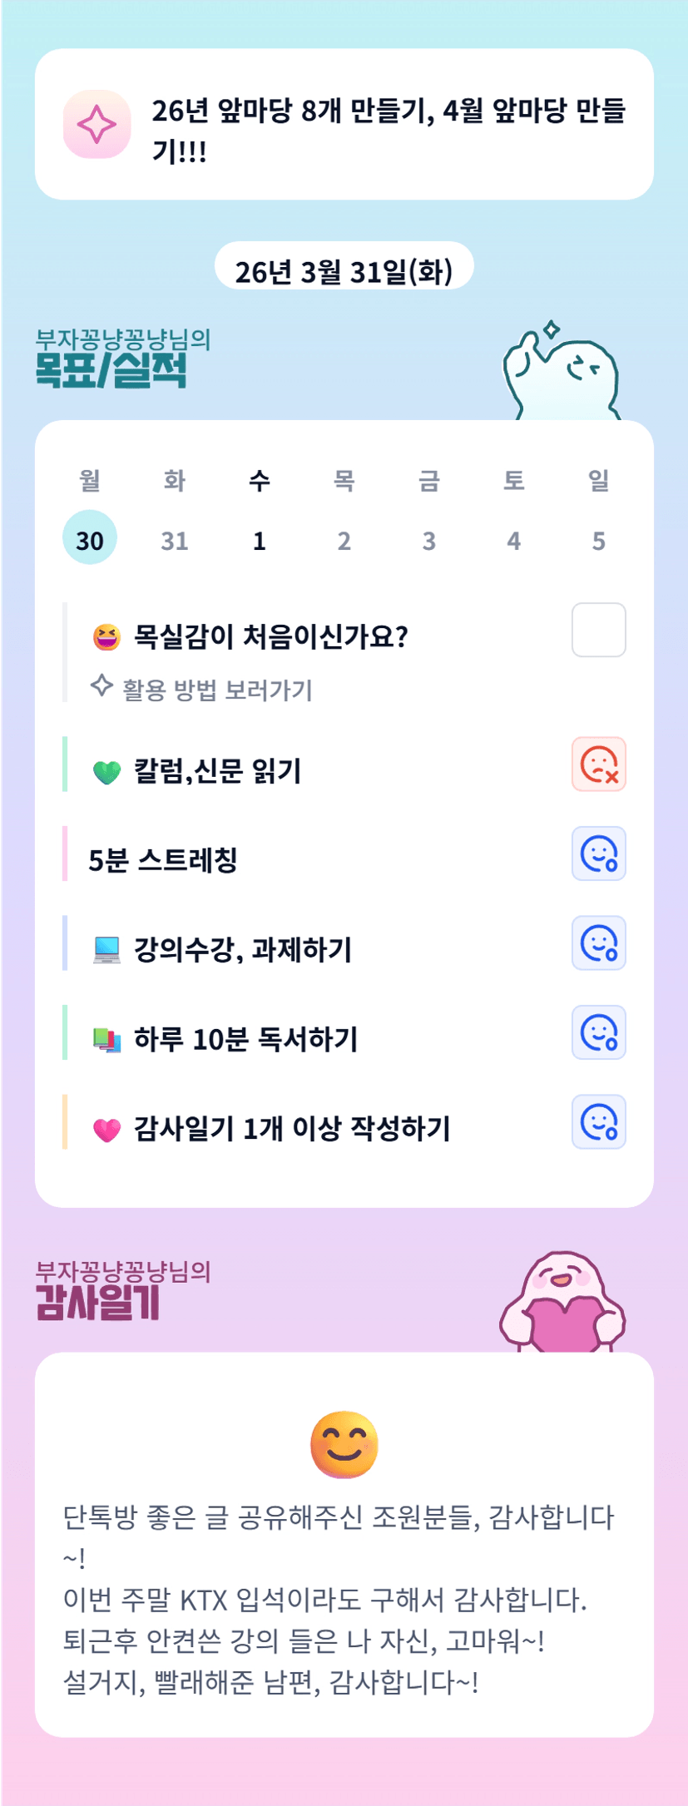Toggle completion face for 강의수강, 과제하기
The width and height of the screenshot is (688, 1806).
click(598, 943)
